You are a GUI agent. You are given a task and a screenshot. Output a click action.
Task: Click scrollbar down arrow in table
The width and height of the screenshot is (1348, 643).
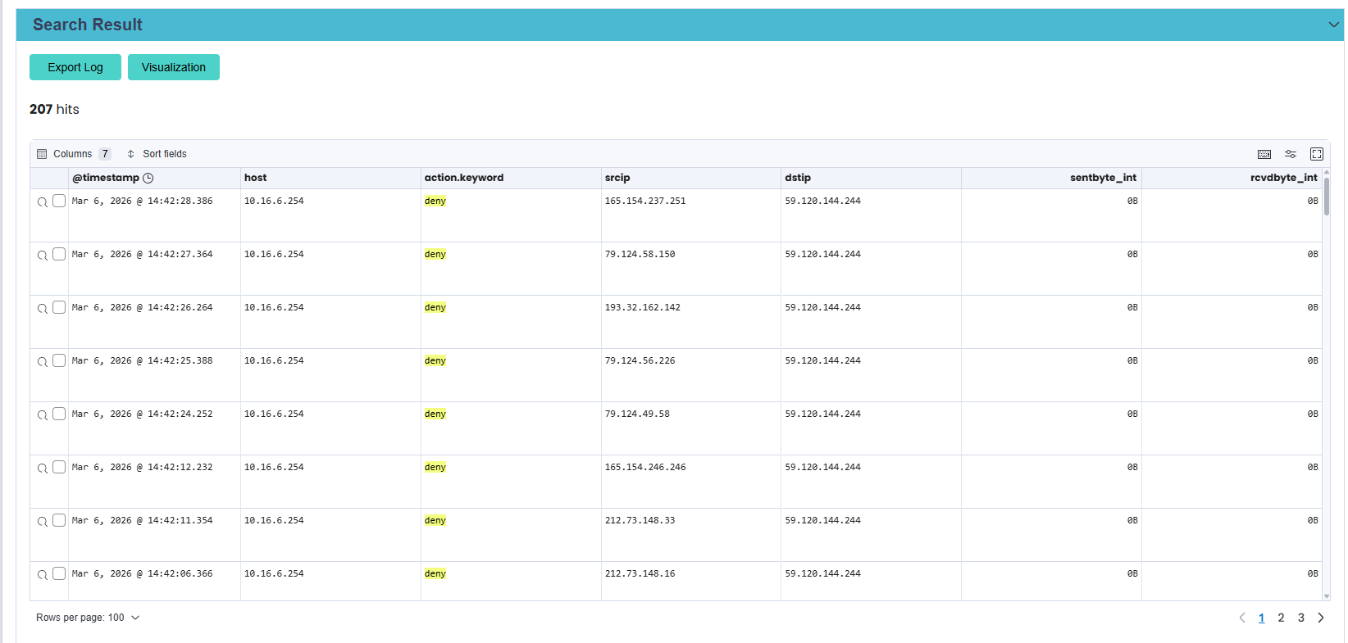(x=1326, y=596)
